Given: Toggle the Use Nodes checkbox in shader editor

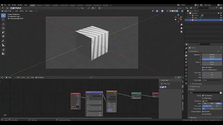Looking at the screenshot, I should [x=36, y=77].
